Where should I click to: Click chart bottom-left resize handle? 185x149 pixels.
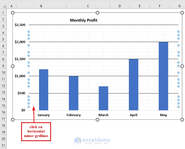click(13, 120)
